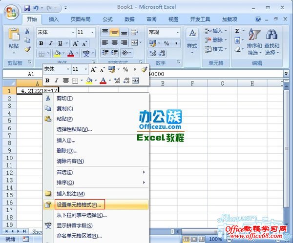Toggle center alignment on the mini toolbar
The image size is (293, 243).
click(65, 81)
